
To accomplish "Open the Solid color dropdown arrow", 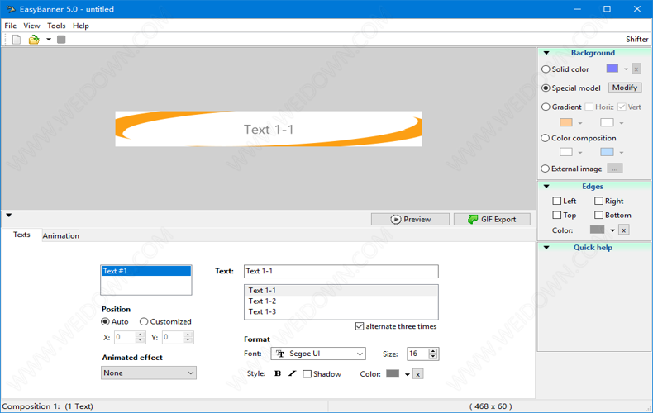I will tap(626, 69).
